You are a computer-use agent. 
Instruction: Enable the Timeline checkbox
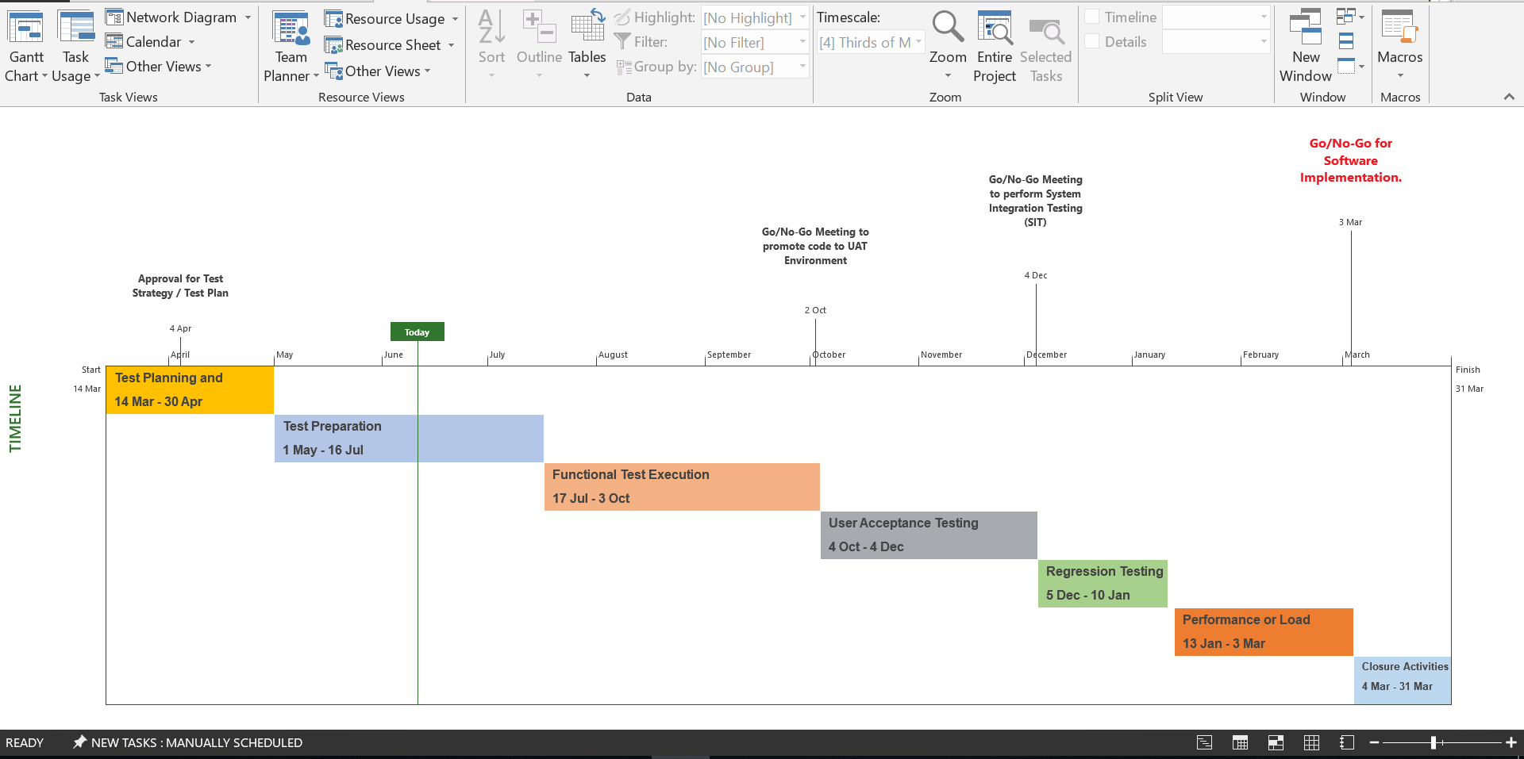click(1092, 17)
